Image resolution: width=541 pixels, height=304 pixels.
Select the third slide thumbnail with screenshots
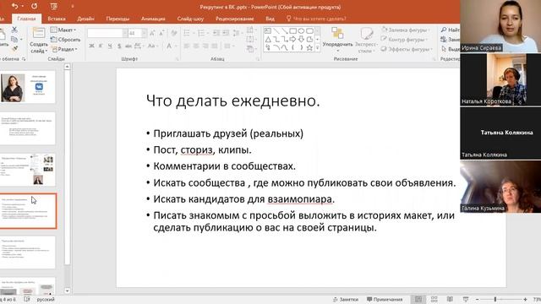(28, 170)
